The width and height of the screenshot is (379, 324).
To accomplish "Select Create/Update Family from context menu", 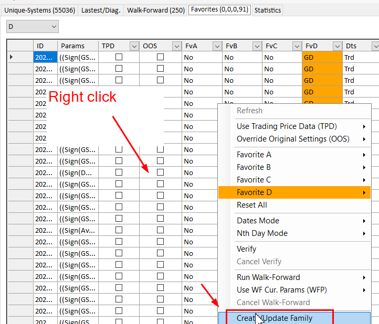I will pos(281,318).
